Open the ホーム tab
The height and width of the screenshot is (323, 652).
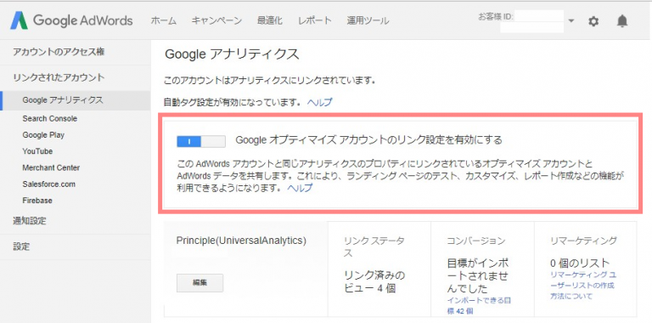tap(163, 20)
